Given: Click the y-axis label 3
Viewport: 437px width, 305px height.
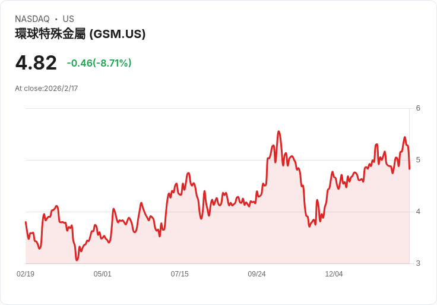Looking at the screenshot, I should click(418, 263).
